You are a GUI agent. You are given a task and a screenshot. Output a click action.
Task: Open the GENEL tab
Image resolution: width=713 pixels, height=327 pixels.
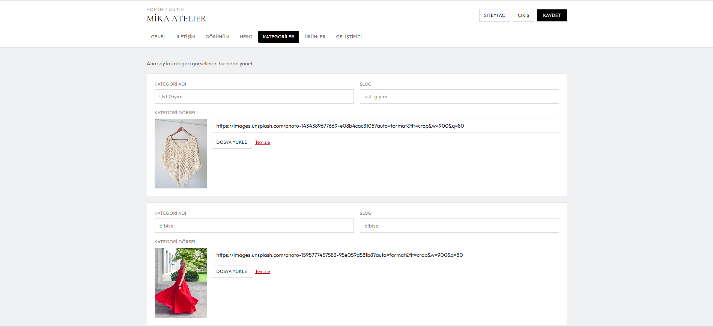coord(158,37)
